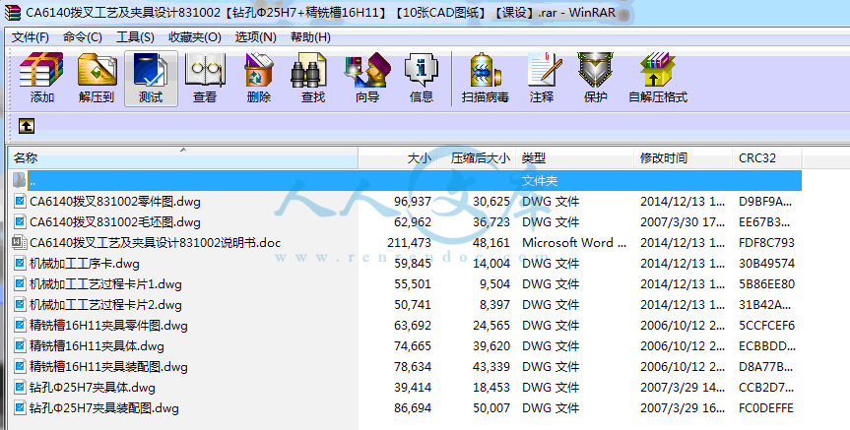
Task: Click the icon of 精铣槽16H11夹具体.dwg
Action: pos(20,345)
